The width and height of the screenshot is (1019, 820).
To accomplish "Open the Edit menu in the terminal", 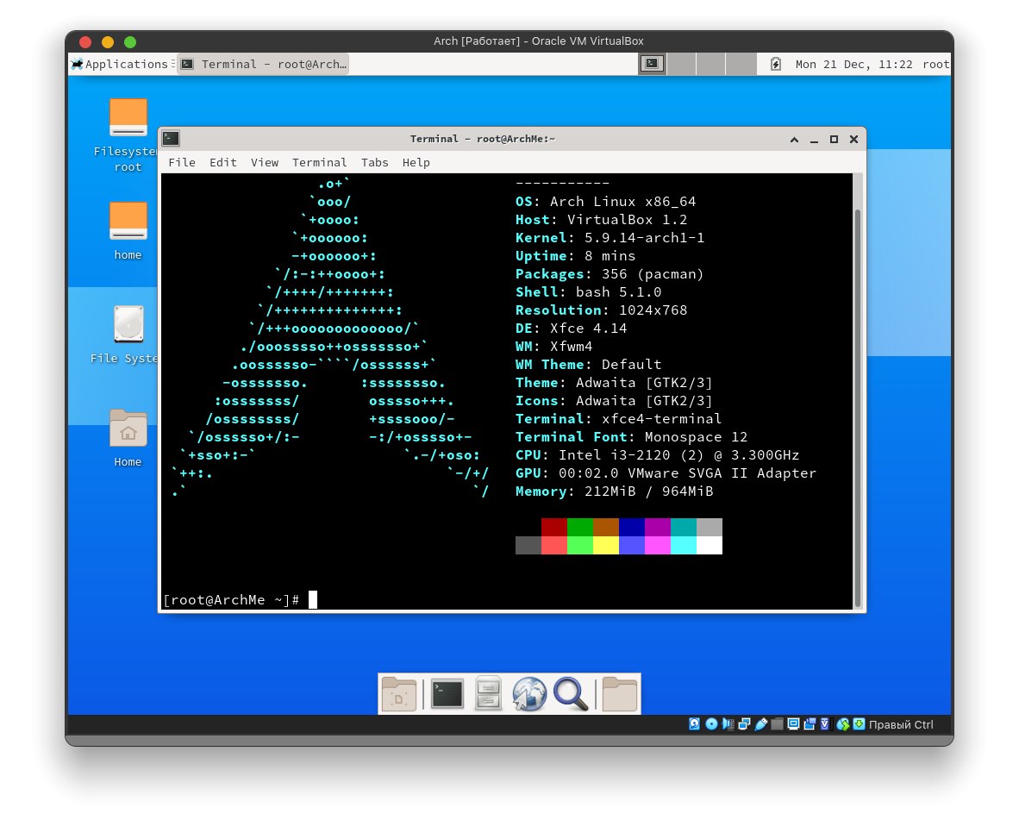I will [x=223, y=162].
